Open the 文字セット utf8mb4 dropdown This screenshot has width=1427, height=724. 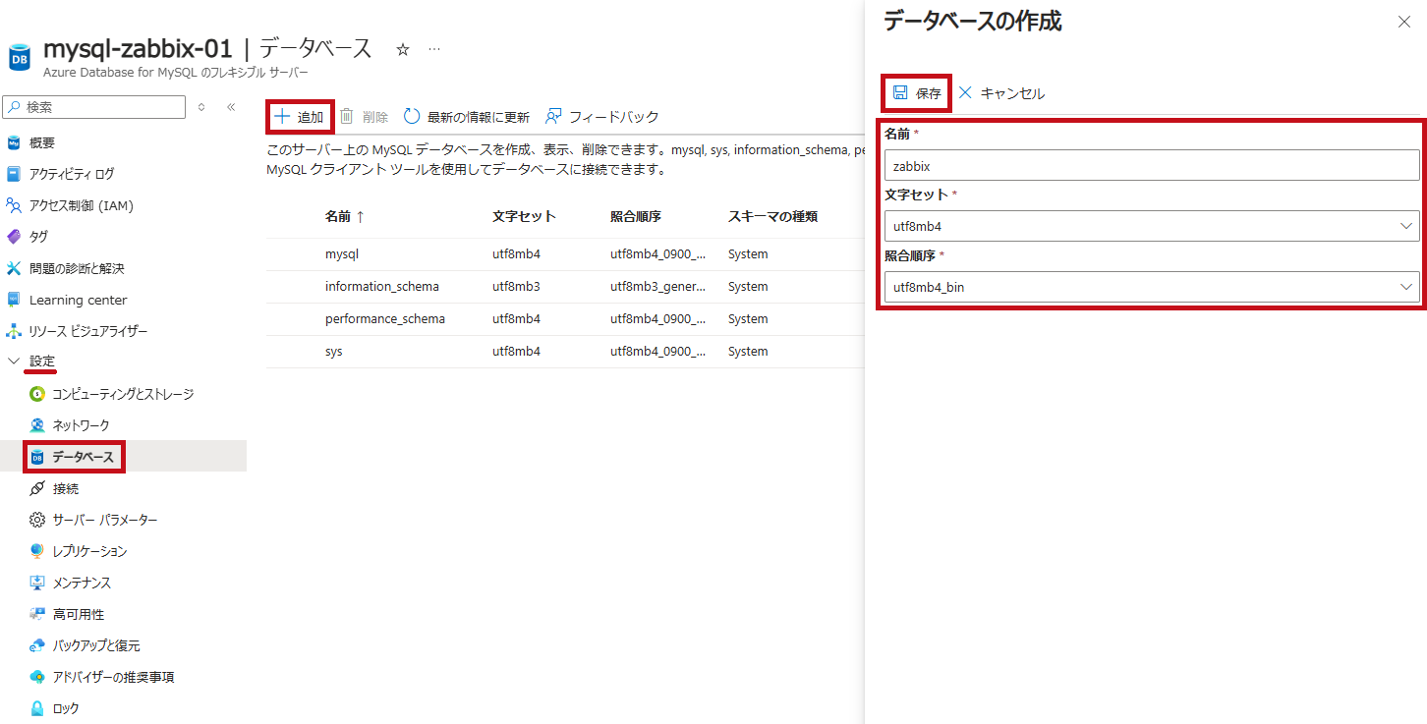coord(1152,226)
